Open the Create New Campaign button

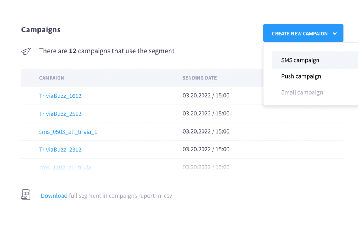pos(303,33)
